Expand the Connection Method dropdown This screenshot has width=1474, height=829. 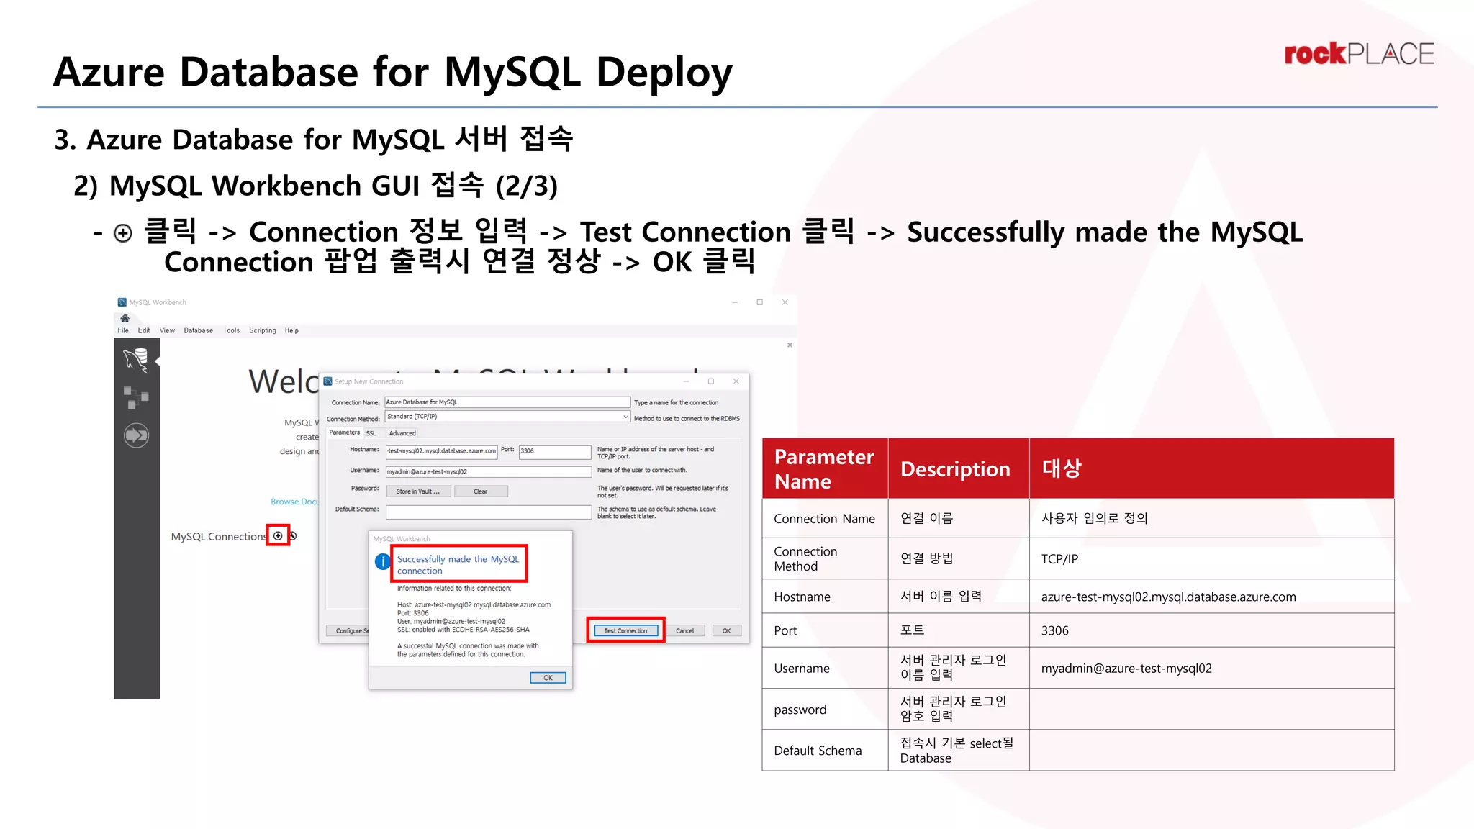(x=625, y=417)
